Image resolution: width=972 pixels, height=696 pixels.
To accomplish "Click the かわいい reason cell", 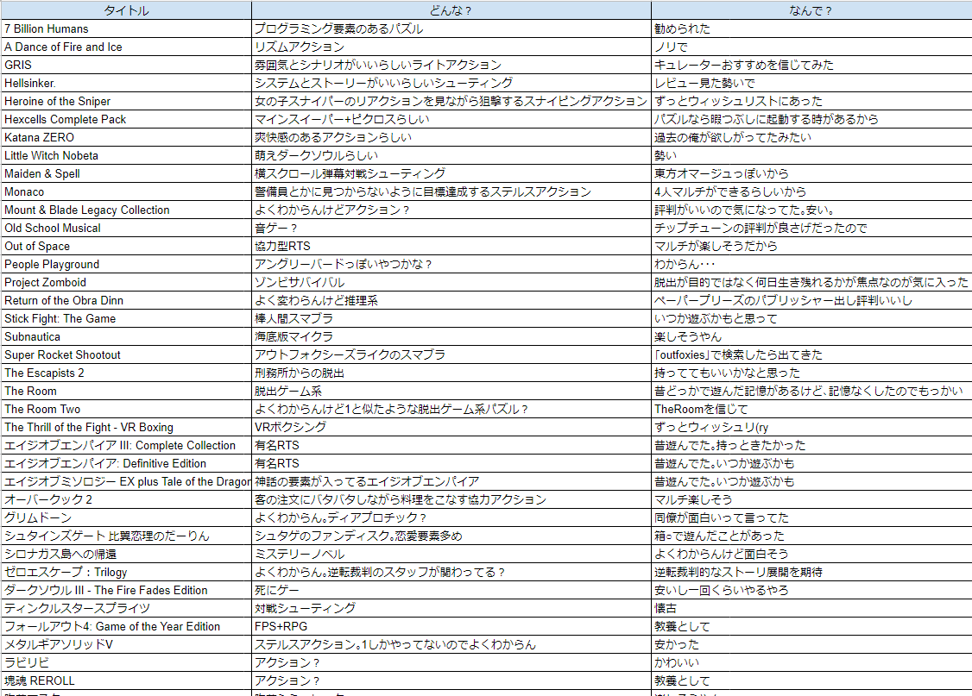I will pyautogui.click(x=811, y=662).
